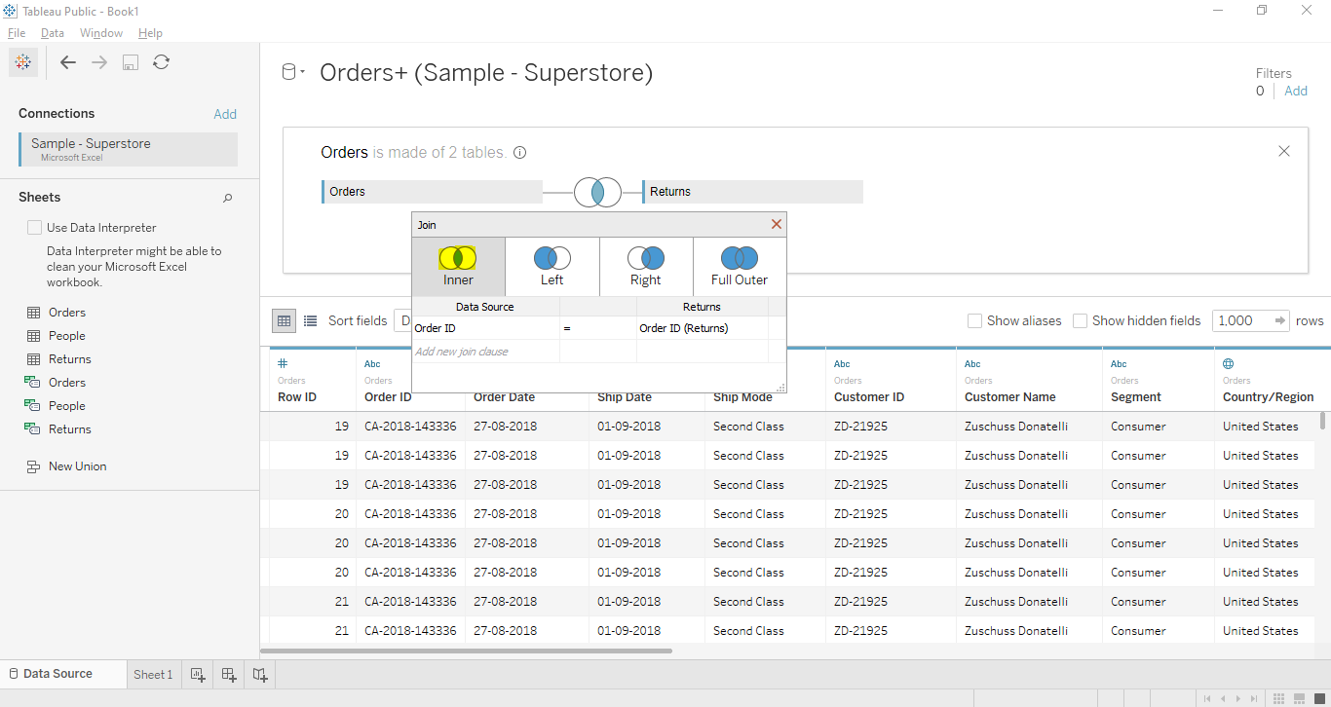Click the Row ID number type icon
1331x707 pixels.
(x=283, y=363)
